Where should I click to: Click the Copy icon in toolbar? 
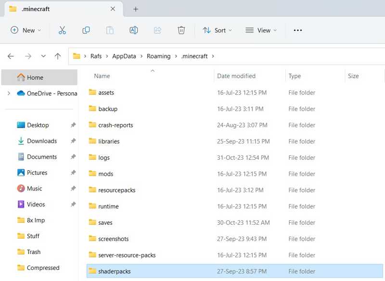coord(86,30)
